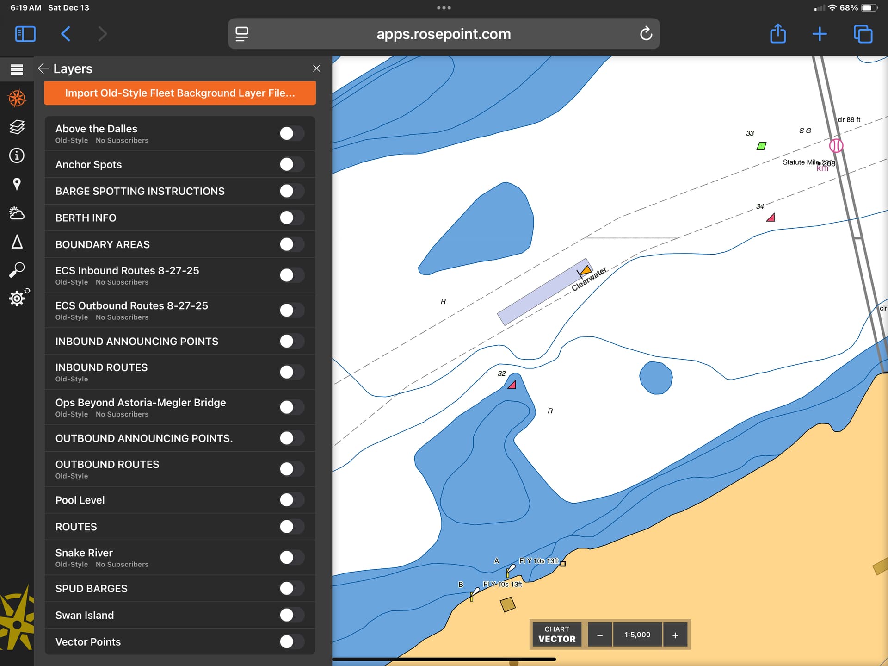Viewport: 888px width, 666px height.
Task: Open Safari page settings icon in address bar
Action: (241, 34)
